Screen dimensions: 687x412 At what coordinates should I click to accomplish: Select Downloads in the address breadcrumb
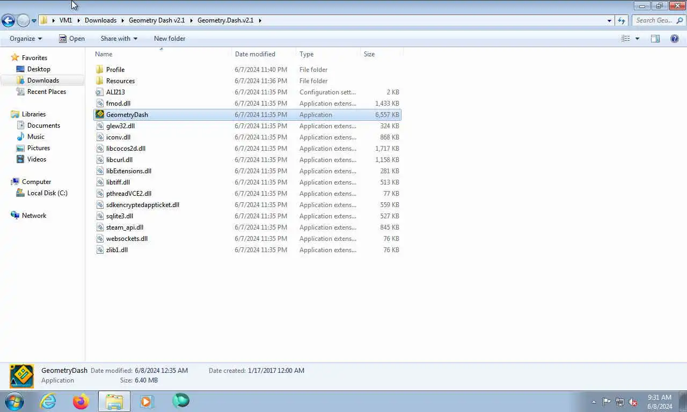[x=100, y=20]
